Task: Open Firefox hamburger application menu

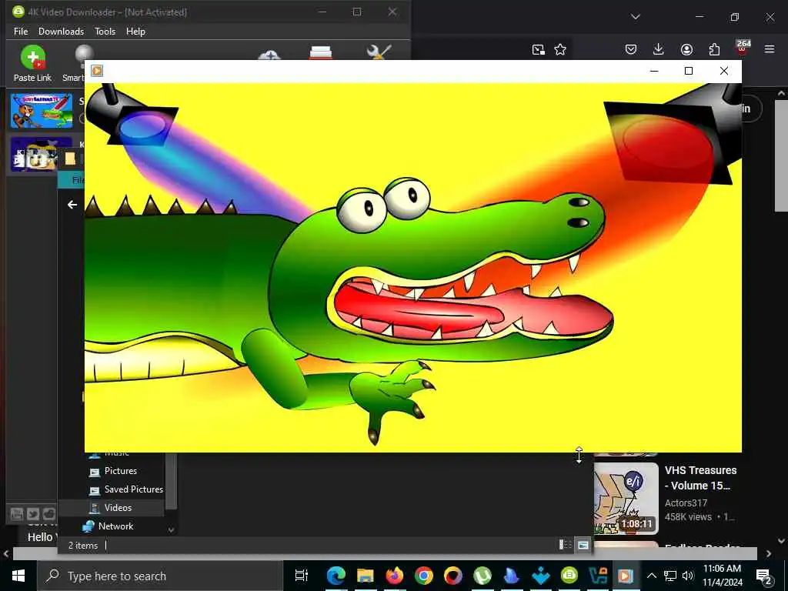Action: 770,49
